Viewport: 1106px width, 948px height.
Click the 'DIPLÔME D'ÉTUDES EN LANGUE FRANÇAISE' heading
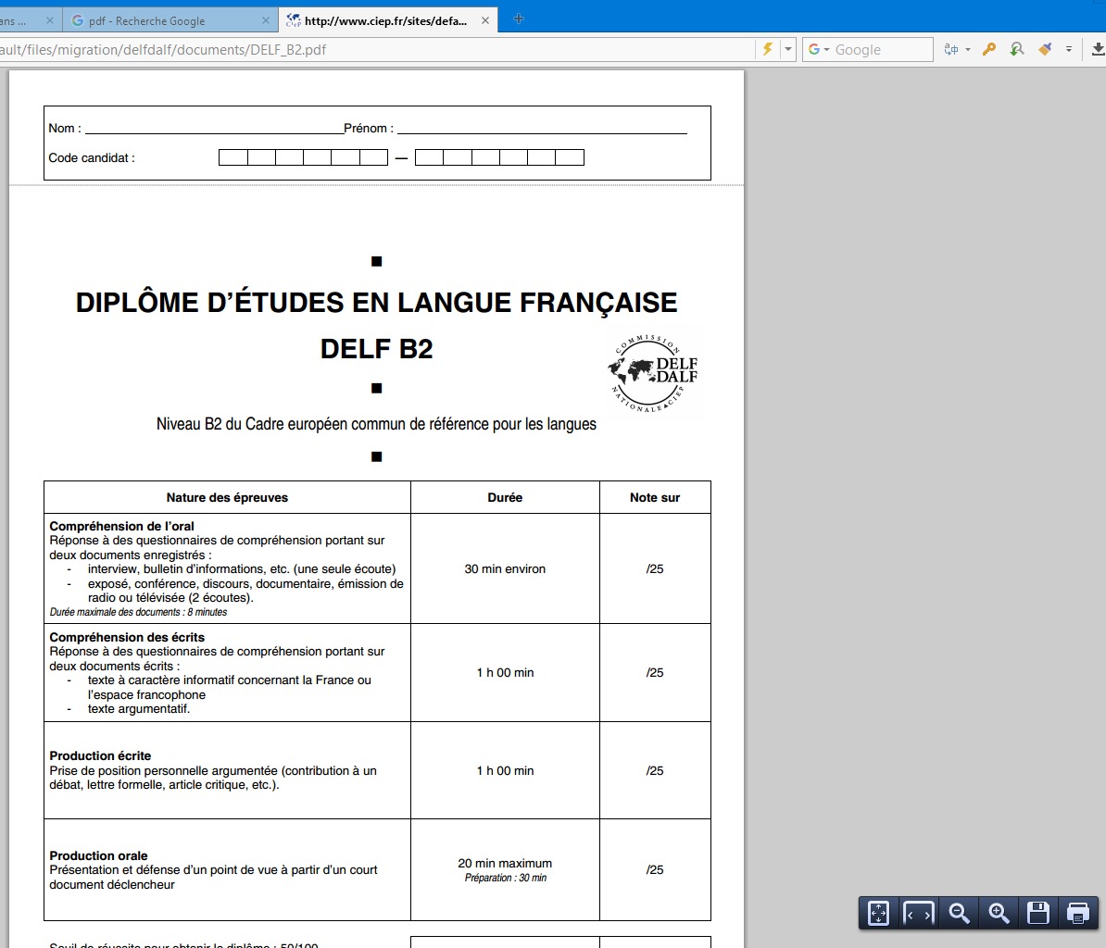coord(377,303)
